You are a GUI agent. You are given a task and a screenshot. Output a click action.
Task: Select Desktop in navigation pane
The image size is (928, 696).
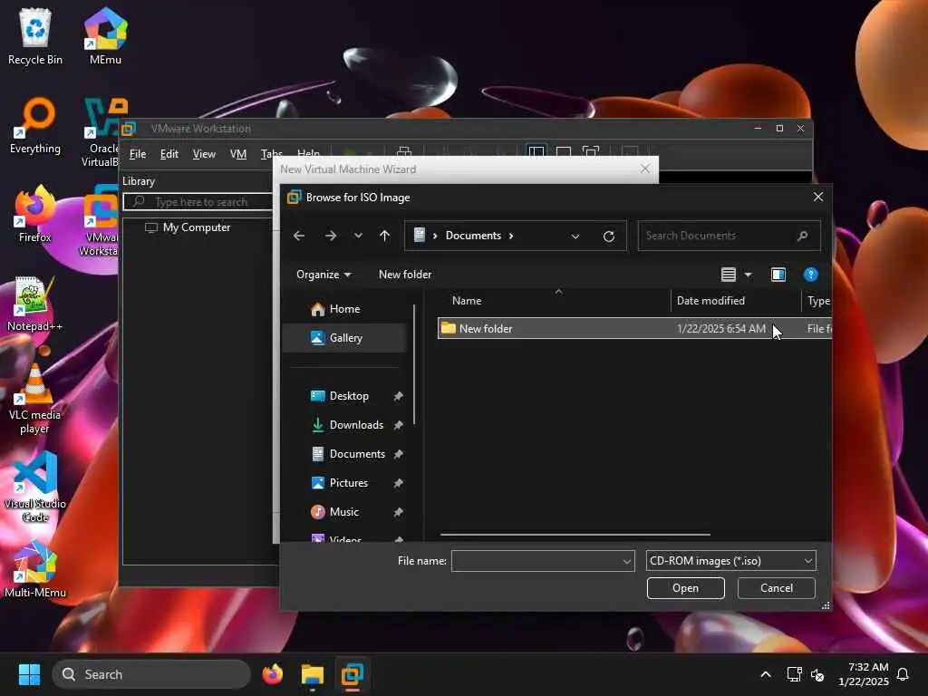344,396
